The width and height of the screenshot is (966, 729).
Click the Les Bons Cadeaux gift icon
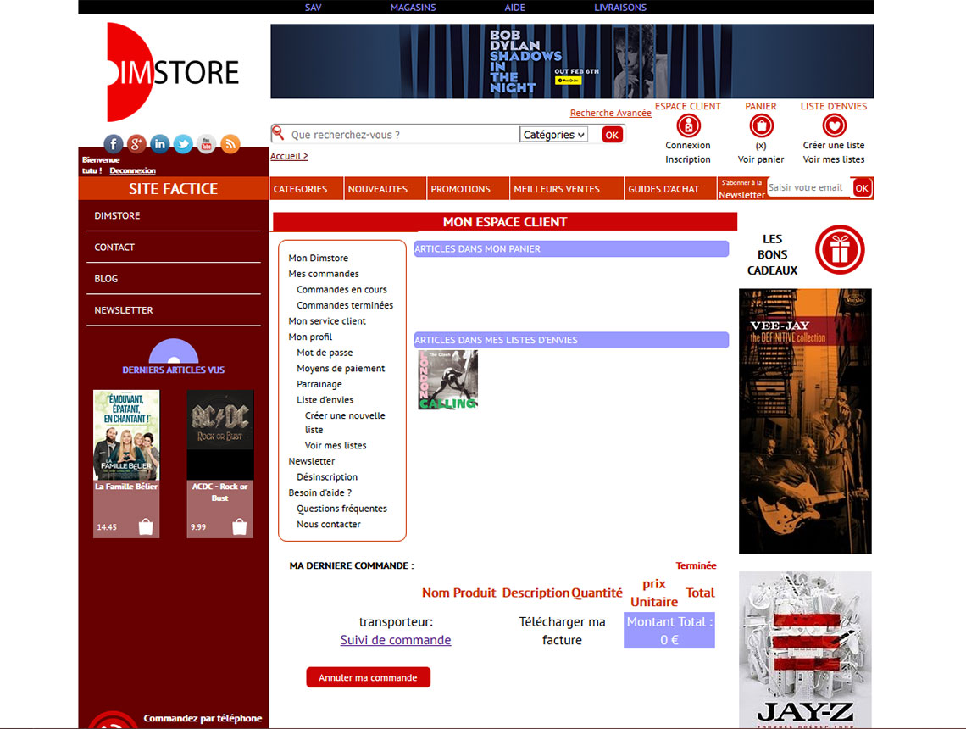coord(839,250)
